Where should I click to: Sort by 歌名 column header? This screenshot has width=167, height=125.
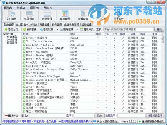click(x=46, y=34)
